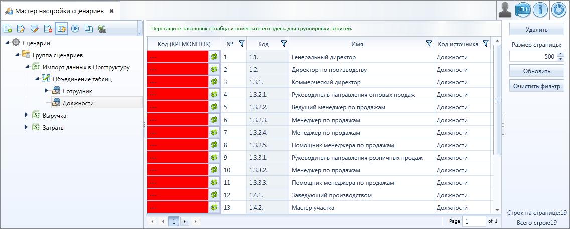Click refresh icon in row number 10
This screenshot has height=229, width=570.
pyautogui.click(x=214, y=170)
